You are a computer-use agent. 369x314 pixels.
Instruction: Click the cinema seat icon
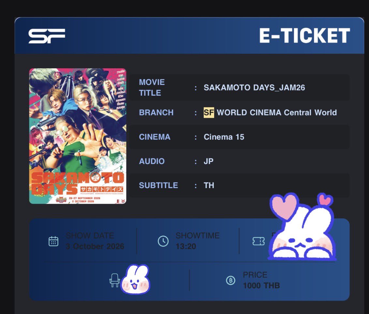pos(115,280)
